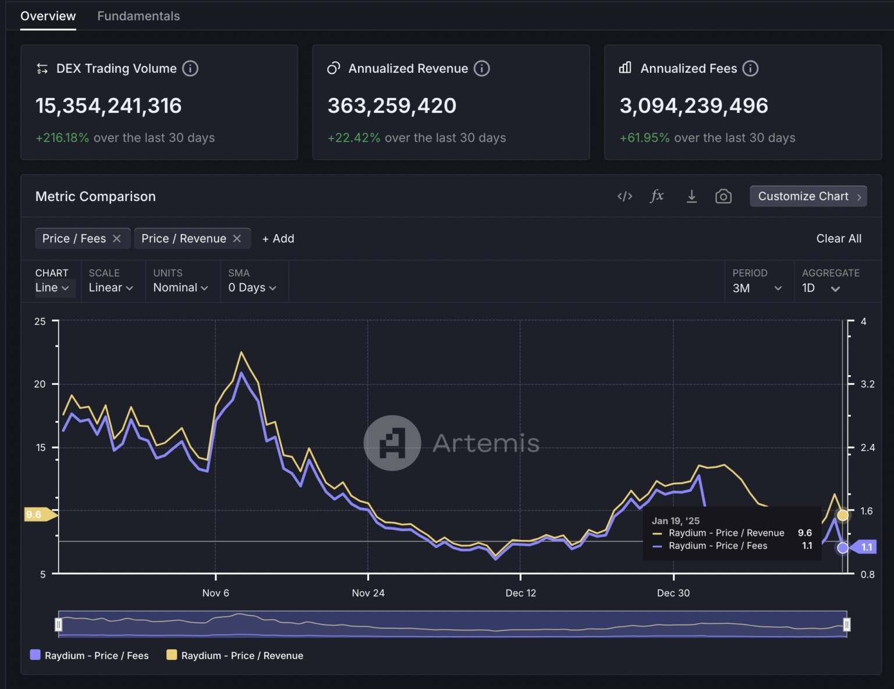Open the Customize Chart panel
Screen dimensions: 894x689
[808, 196]
